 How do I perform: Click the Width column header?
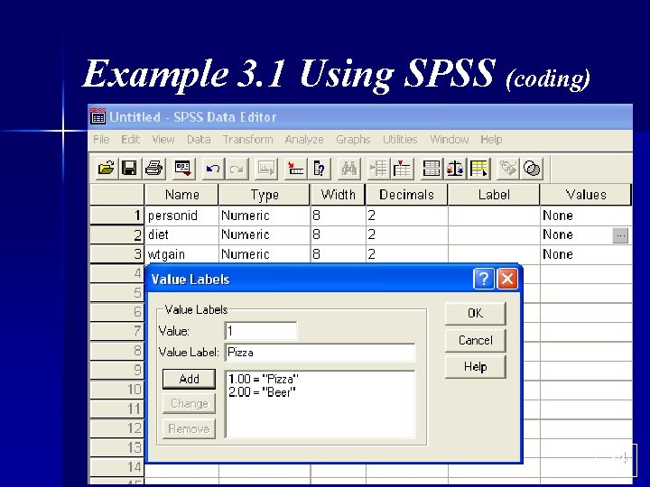(338, 195)
